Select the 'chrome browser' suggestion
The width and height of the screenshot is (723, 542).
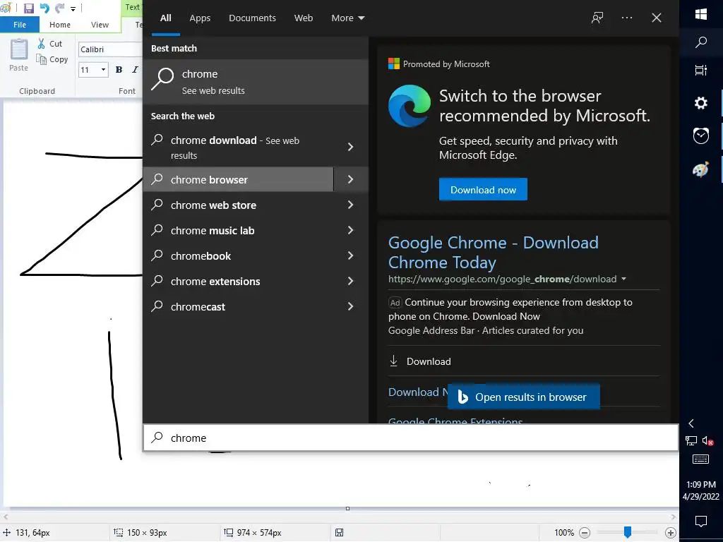pos(239,180)
